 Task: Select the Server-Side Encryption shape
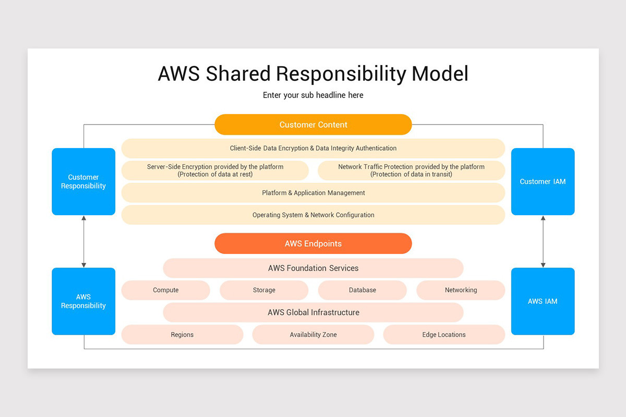tap(215, 170)
